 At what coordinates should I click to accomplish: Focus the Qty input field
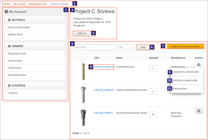(x=126, y=47)
